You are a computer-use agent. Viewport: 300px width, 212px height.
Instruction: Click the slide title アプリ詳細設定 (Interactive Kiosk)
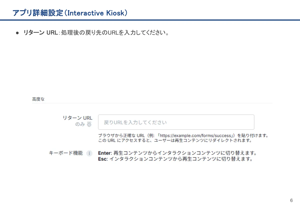pyautogui.click(x=70, y=13)
